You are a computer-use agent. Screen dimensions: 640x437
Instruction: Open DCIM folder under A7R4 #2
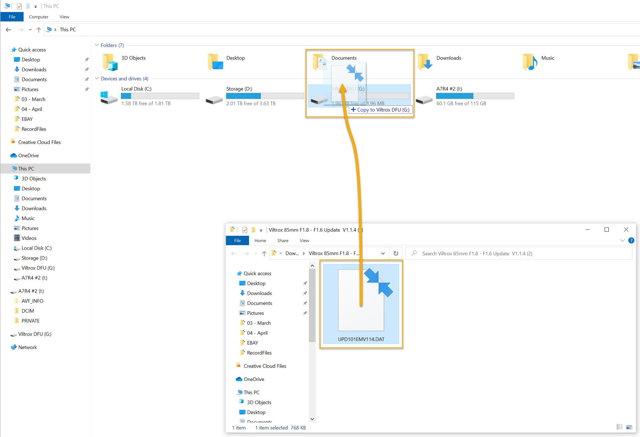click(28, 311)
